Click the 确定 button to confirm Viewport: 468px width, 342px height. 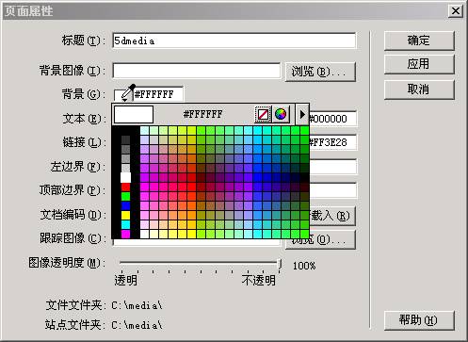tap(419, 41)
